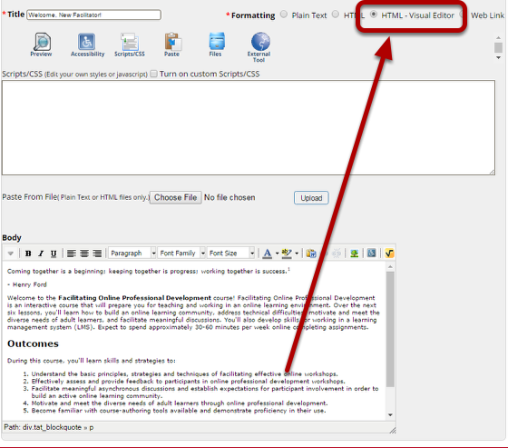Insert equation with square root icon
This screenshot has height=448, width=508.
point(389,254)
